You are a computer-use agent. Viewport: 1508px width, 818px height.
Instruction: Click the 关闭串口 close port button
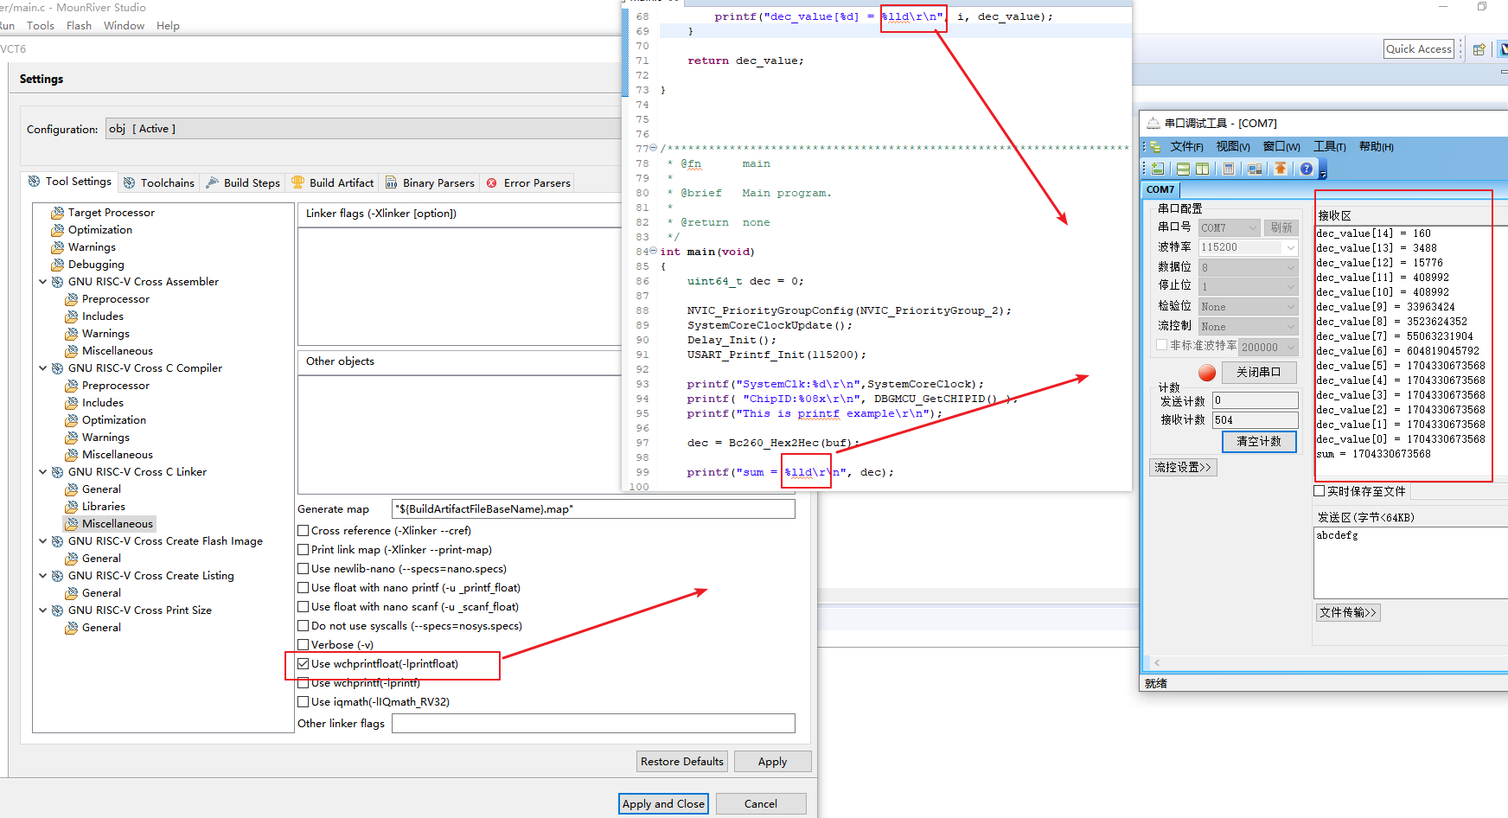pos(1259,373)
